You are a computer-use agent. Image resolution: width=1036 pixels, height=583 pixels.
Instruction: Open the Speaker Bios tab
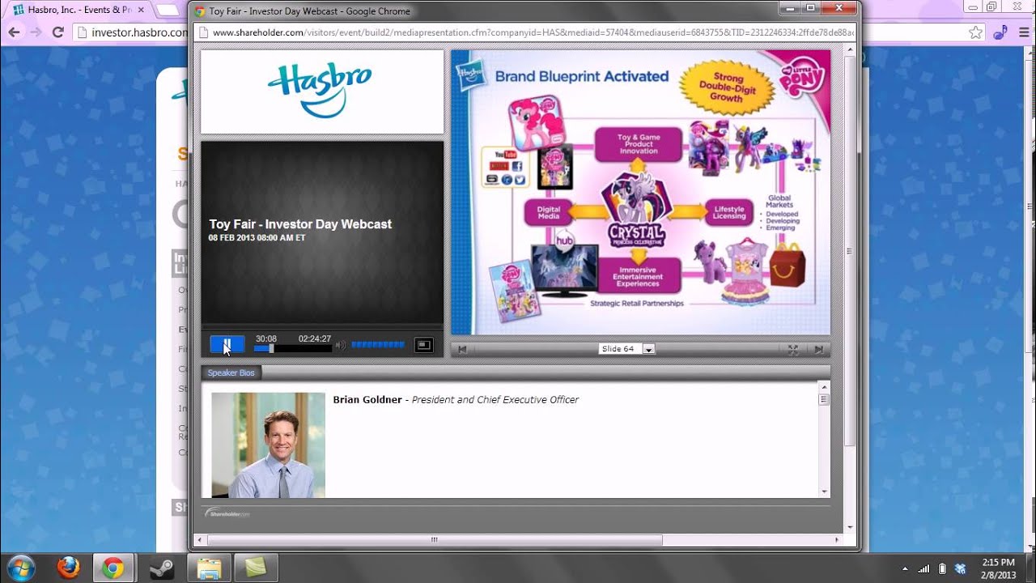231,372
